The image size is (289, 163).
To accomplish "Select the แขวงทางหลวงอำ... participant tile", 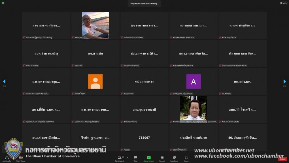I will [x=144, y=25].
